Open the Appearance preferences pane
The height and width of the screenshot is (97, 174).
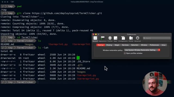[x=102, y=39]
